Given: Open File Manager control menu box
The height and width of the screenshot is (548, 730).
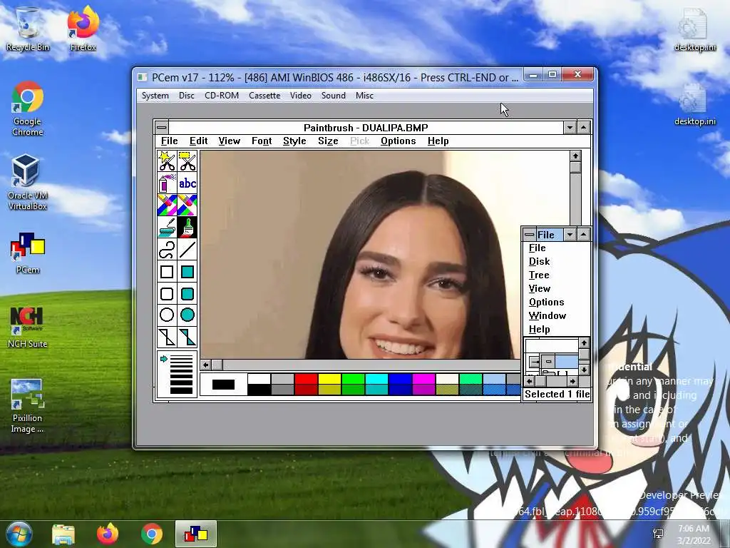Looking at the screenshot, I should pos(530,234).
